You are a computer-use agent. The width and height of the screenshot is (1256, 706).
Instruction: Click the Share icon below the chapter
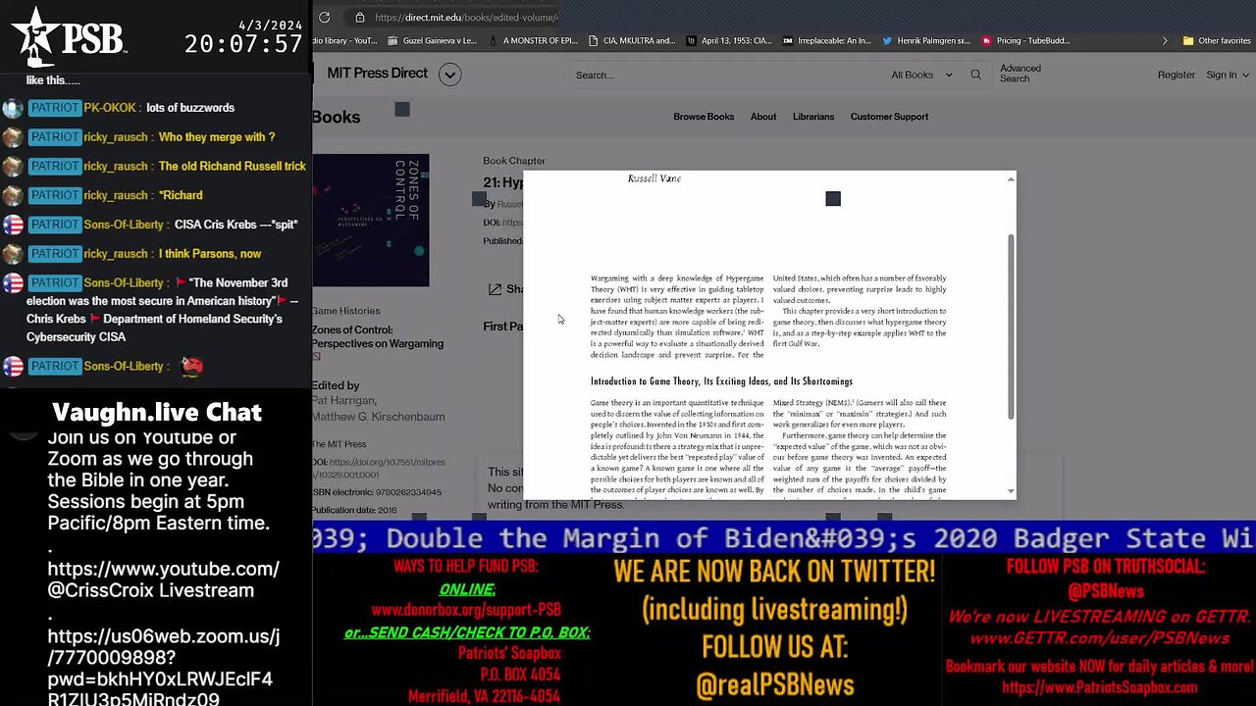pyautogui.click(x=496, y=289)
